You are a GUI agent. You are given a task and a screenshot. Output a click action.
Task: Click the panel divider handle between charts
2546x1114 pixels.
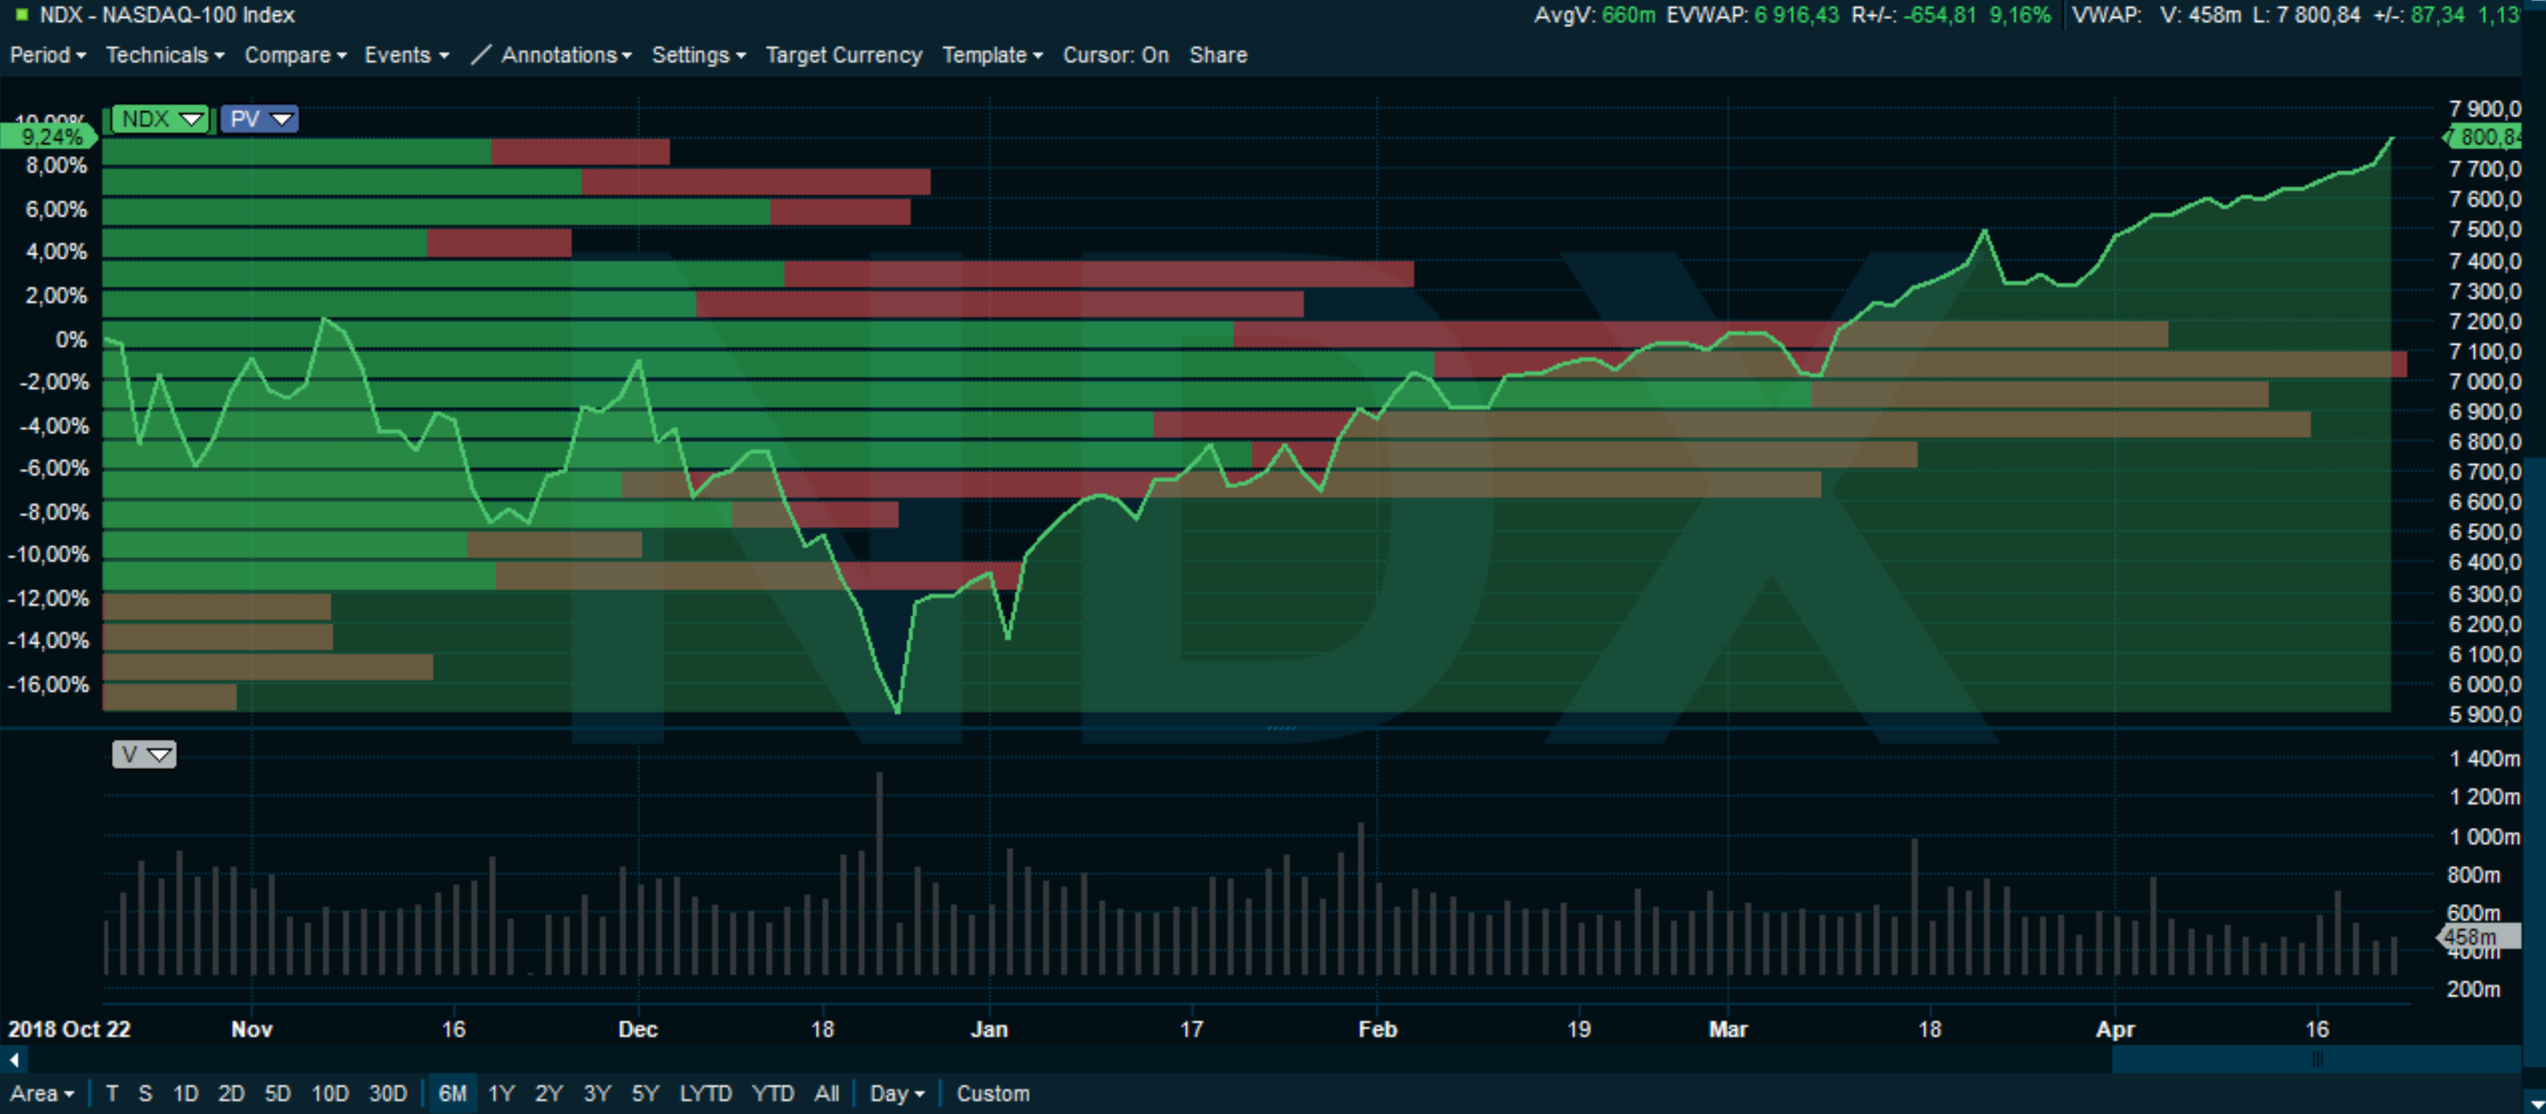1281,728
